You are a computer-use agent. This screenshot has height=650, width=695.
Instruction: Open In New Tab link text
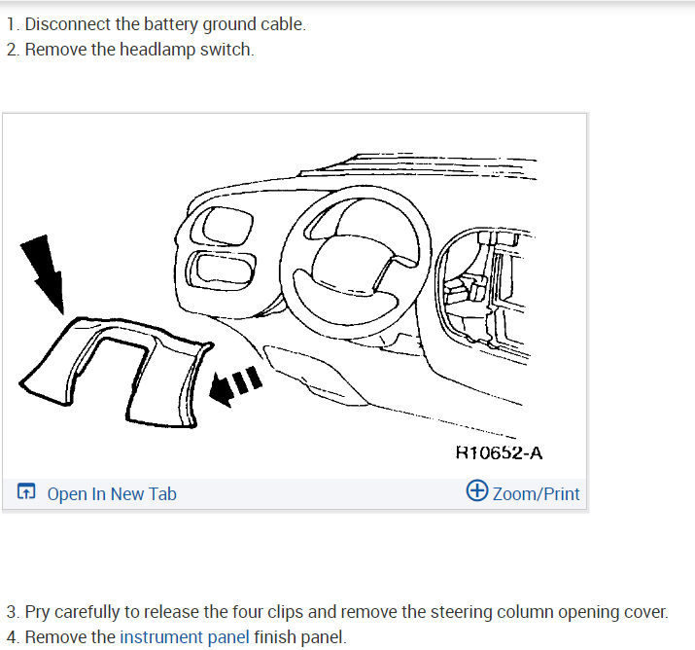pos(112,494)
